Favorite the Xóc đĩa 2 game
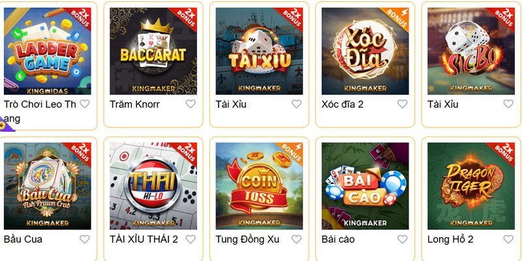Viewport: 522px width, 261px height. [402, 104]
